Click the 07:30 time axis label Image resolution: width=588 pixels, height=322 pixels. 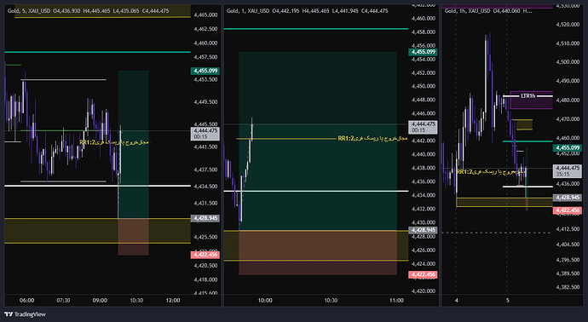point(63,300)
